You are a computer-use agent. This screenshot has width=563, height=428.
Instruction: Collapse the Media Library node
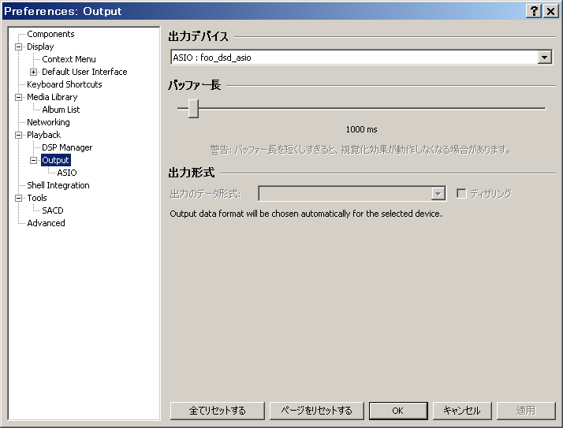tap(18, 97)
